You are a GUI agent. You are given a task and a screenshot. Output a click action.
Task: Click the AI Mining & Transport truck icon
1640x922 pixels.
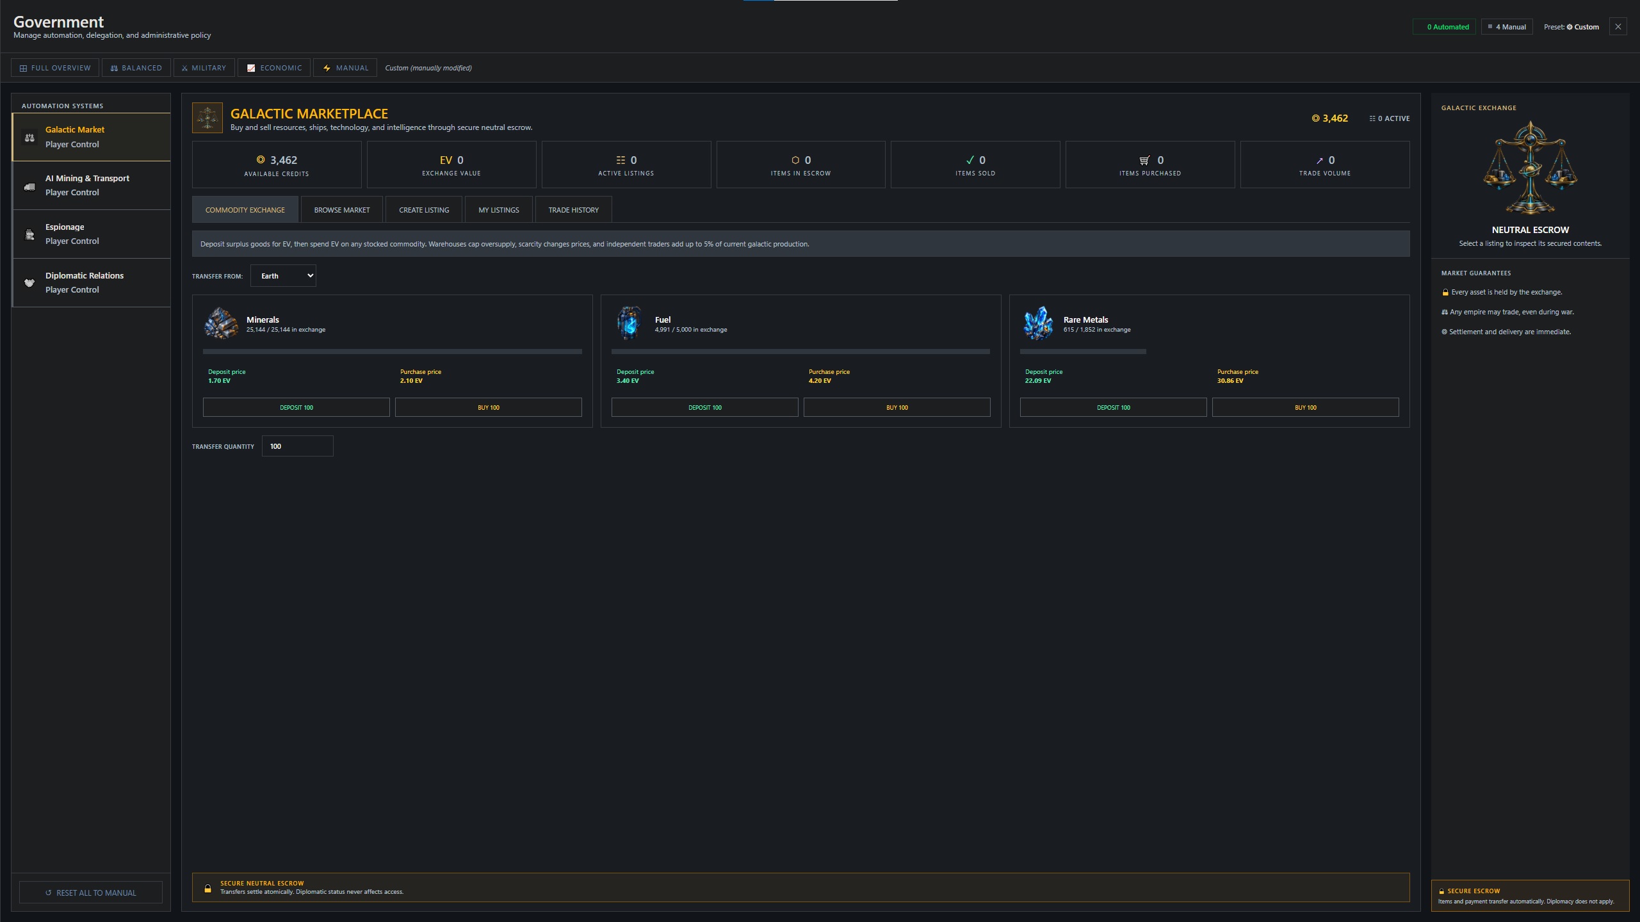pyautogui.click(x=29, y=186)
